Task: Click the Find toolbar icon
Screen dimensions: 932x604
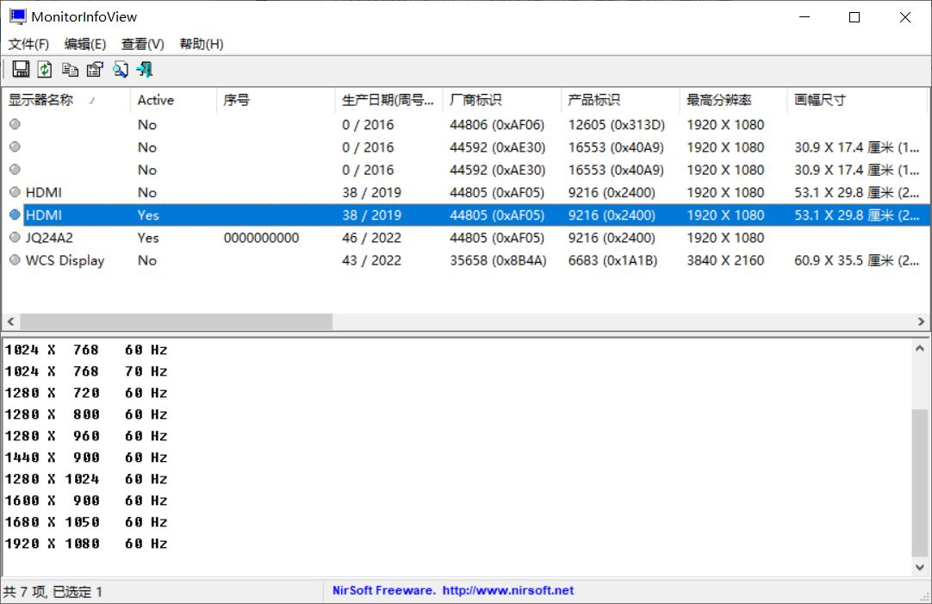Action: pos(120,69)
